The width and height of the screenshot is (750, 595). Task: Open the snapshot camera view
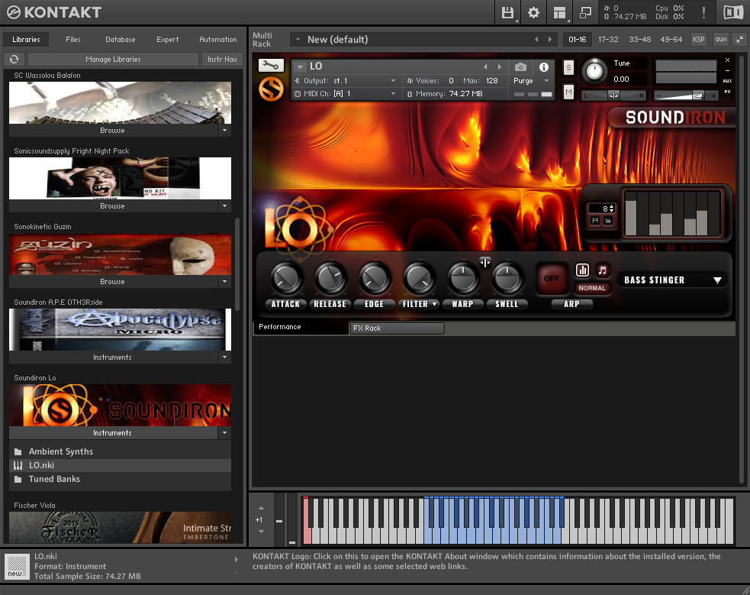(520, 66)
